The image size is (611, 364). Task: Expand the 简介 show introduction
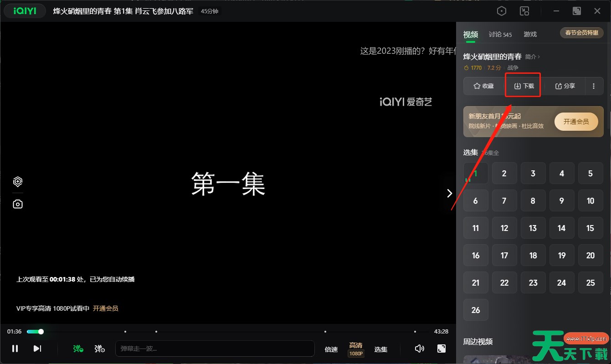point(532,57)
